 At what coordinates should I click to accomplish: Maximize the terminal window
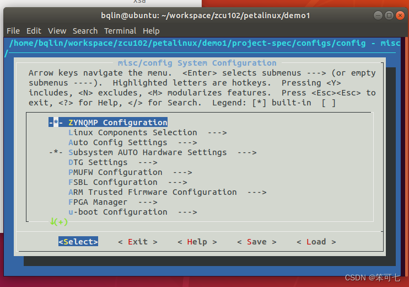[x=389, y=15]
